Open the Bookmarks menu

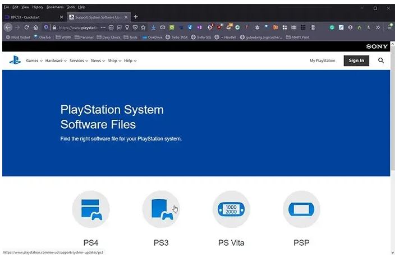(55, 7)
